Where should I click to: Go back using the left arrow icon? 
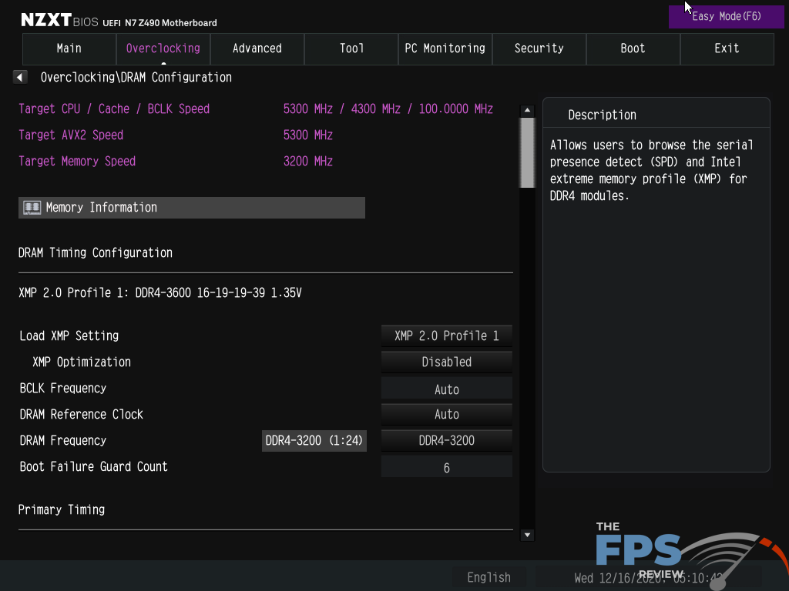click(x=19, y=78)
